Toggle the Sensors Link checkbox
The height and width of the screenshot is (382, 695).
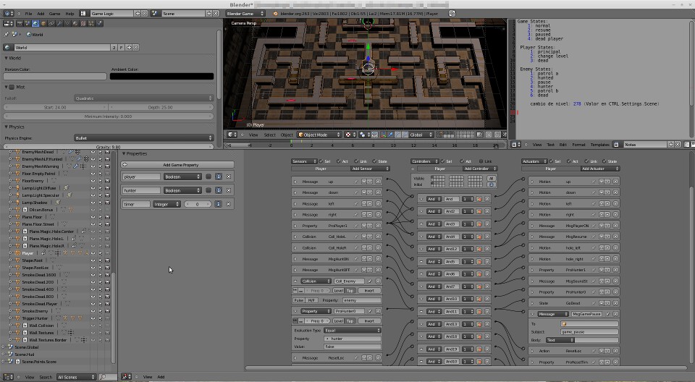(356, 161)
